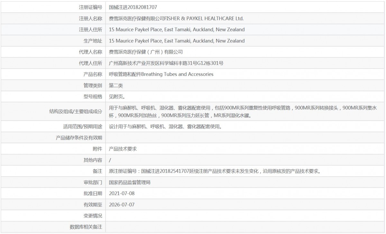Image resolution: width=386 pixels, height=234 pixels.
Task: Click the 产品储存条件及有效期 label
Action: click(79, 138)
